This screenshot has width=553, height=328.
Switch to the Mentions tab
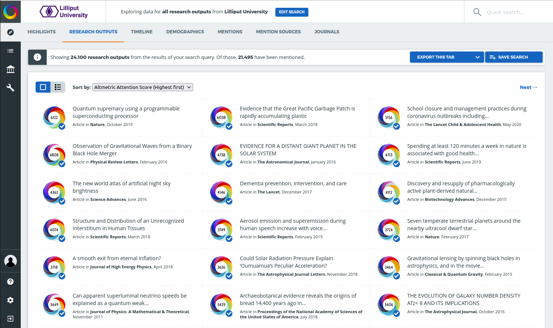[x=230, y=32]
